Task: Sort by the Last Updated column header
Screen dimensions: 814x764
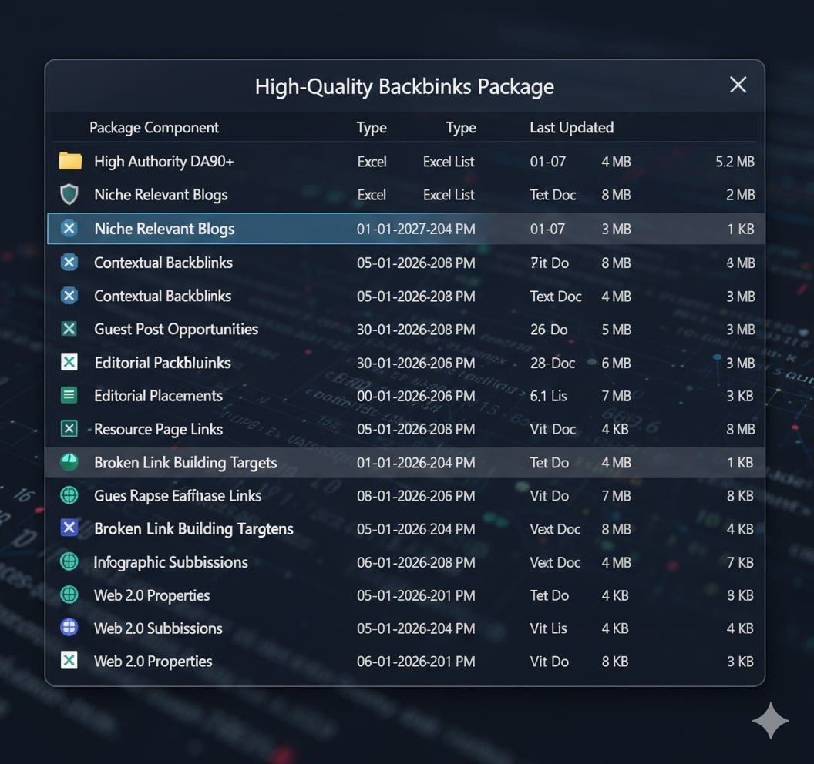Action: coord(571,128)
